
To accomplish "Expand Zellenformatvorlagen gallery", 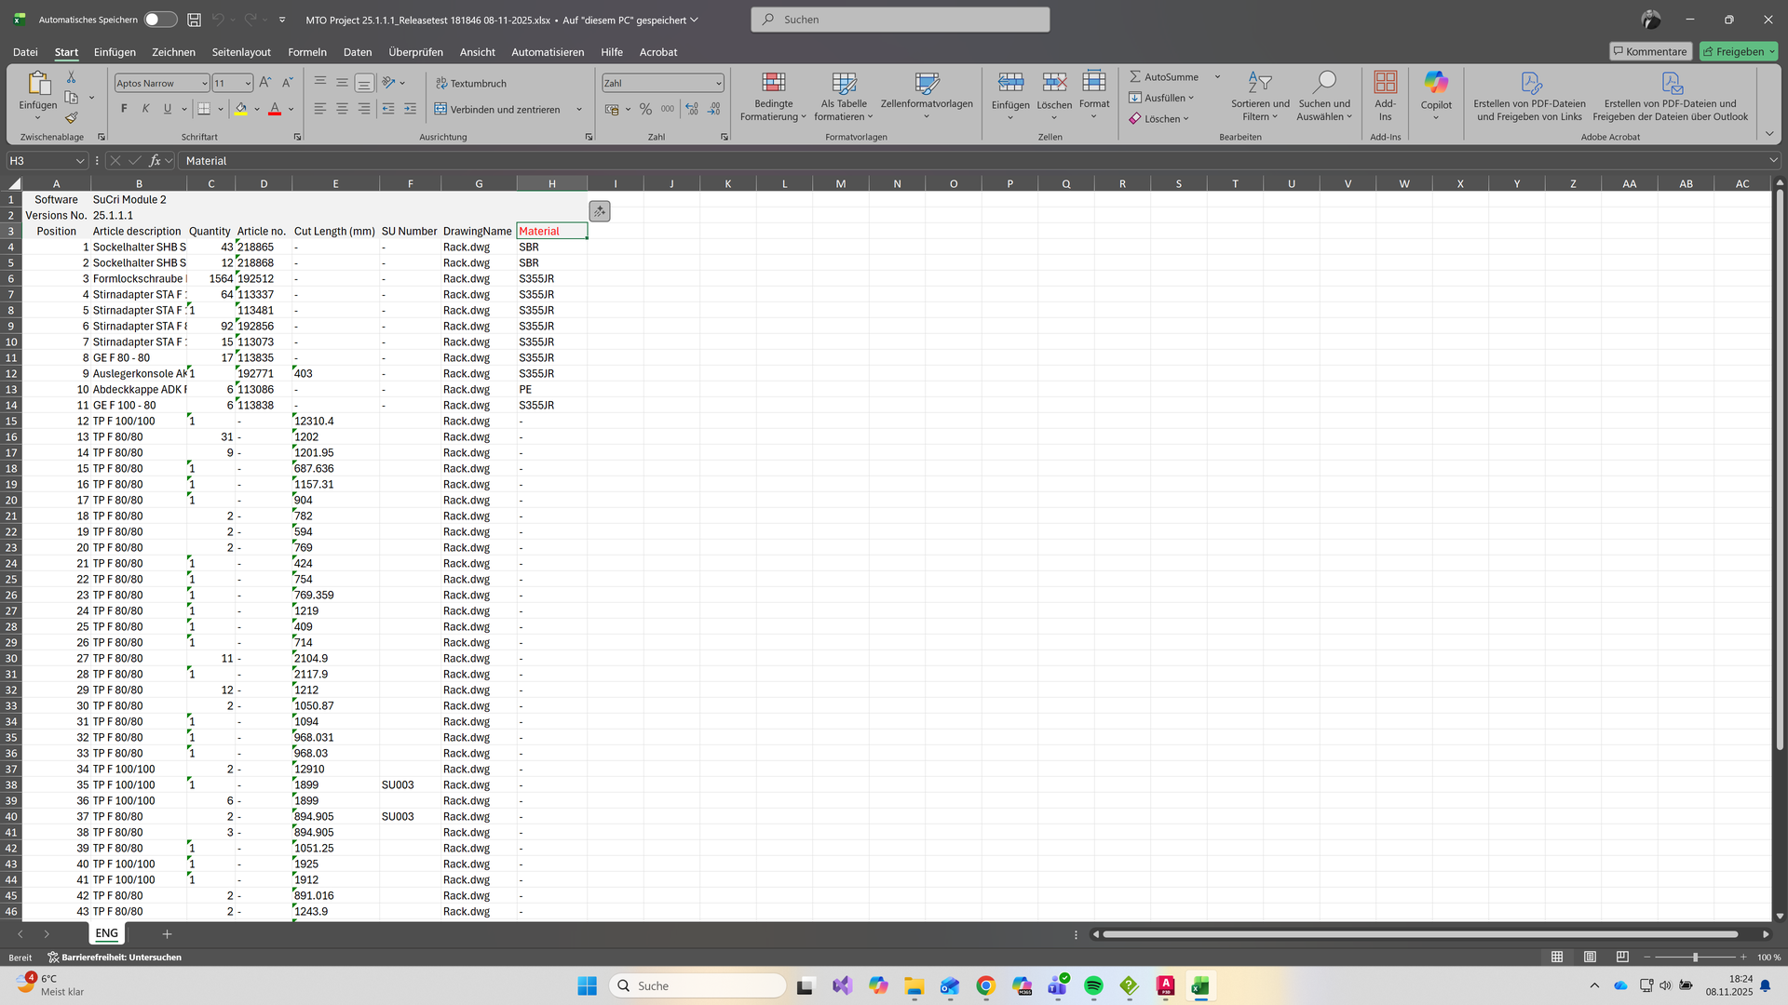I will 927,96.
